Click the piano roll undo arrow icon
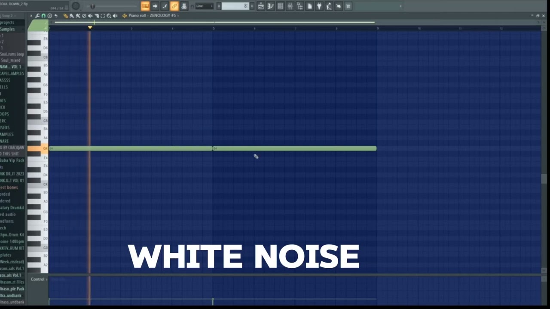This screenshot has height=309, width=550. [56, 16]
